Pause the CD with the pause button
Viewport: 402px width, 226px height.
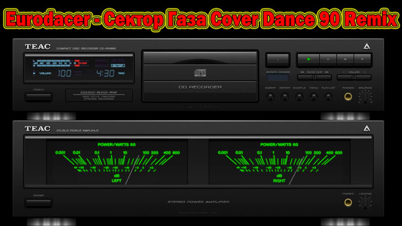point(328,59)
